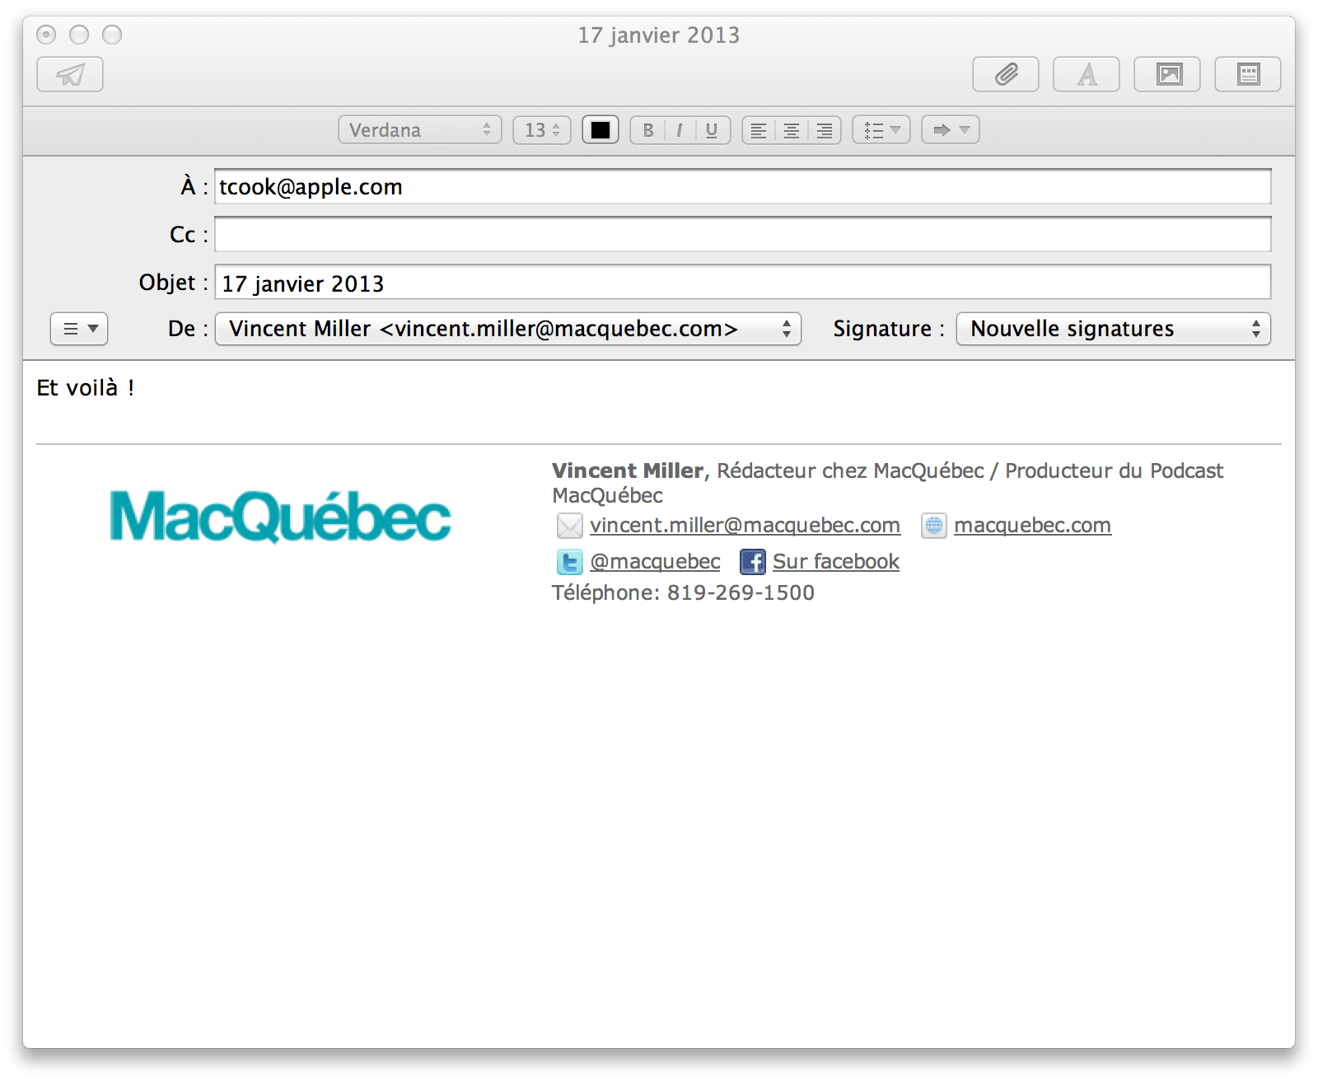Click the empty Cc field
1318x1081 pixels.
tap(743, 235)
